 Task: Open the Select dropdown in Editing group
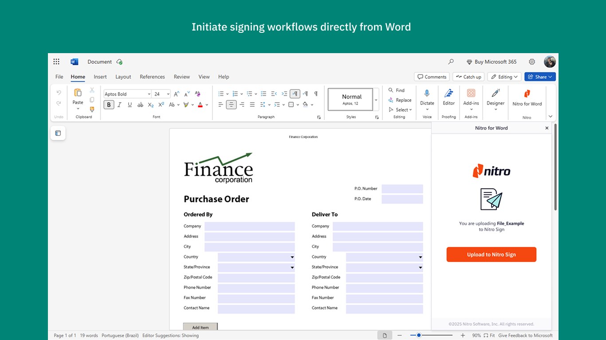point(400,110)
